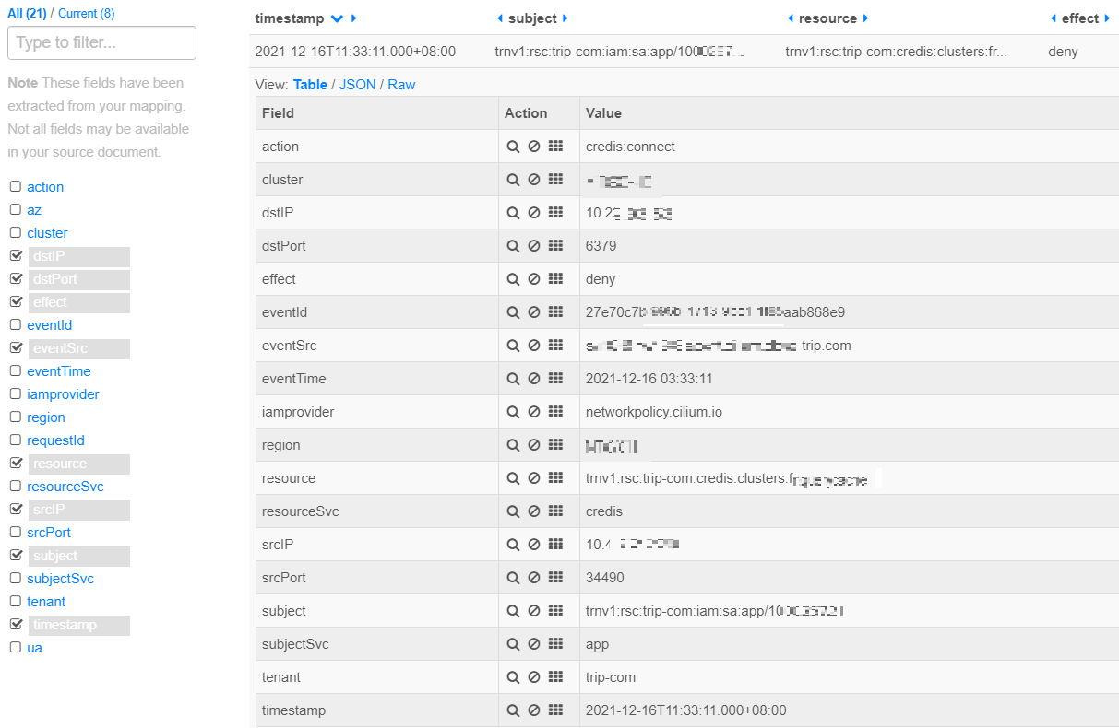Click magnifier icon in tenant row
Image resolution: width=1119 pixels, height=728 pixels.
(x=513, y=677)
